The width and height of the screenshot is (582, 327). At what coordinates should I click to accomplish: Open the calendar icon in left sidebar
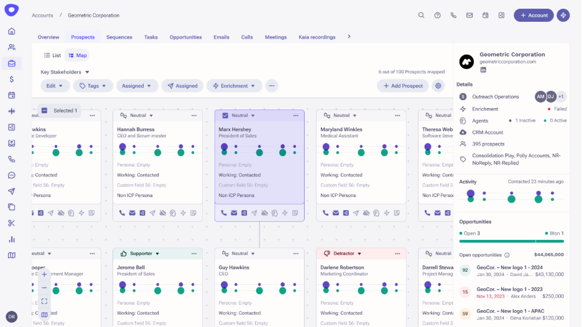pyautogui.click(x=12, y=95)
